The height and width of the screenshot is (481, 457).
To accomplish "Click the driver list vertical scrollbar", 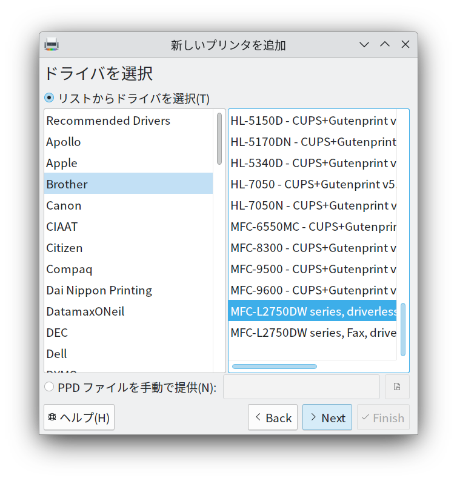I will coord(403,330).
